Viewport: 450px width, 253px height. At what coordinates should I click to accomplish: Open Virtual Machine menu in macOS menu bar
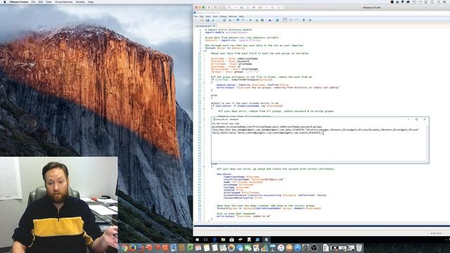(64, 2)
